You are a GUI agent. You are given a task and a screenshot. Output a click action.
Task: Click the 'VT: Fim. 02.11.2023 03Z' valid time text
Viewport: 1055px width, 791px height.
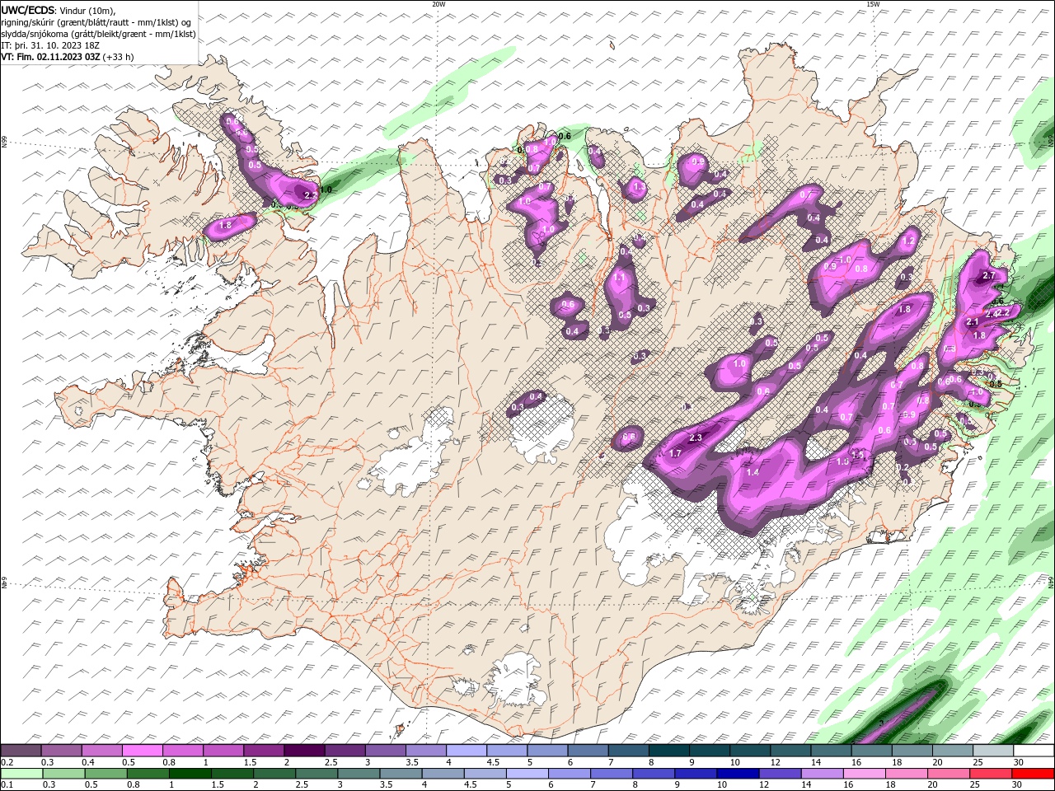[x=51, y=57]
